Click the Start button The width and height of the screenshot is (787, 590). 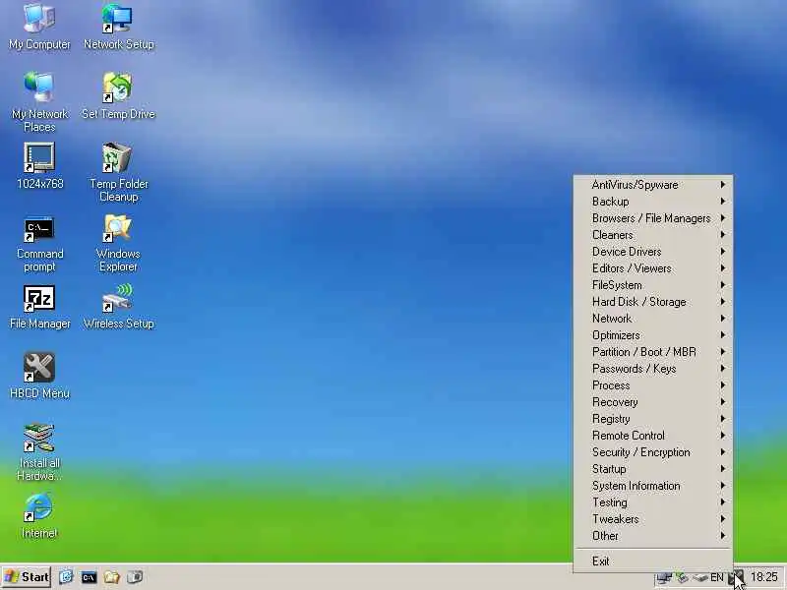click(28, 577)
